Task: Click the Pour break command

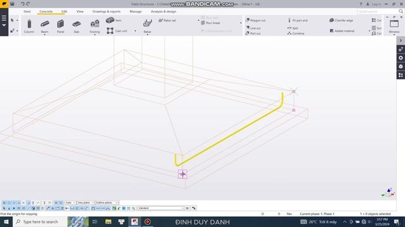Action: click(x=211, y=23)
